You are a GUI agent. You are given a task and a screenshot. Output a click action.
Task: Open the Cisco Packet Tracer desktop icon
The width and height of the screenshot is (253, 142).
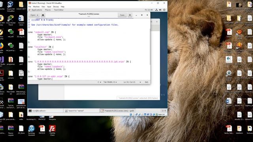[11, 20]
